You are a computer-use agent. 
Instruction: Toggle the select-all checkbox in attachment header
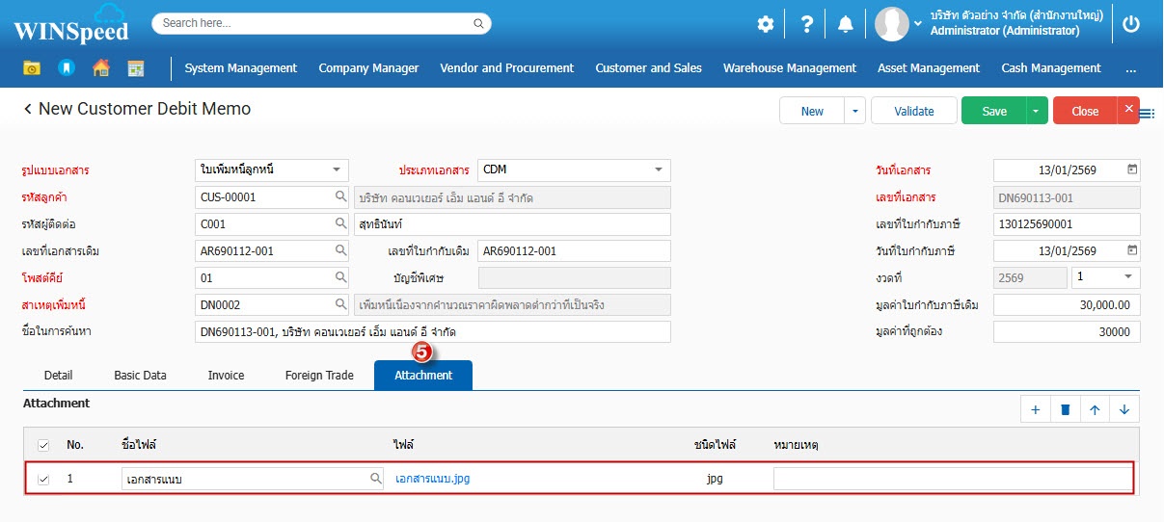click(43, 445)
